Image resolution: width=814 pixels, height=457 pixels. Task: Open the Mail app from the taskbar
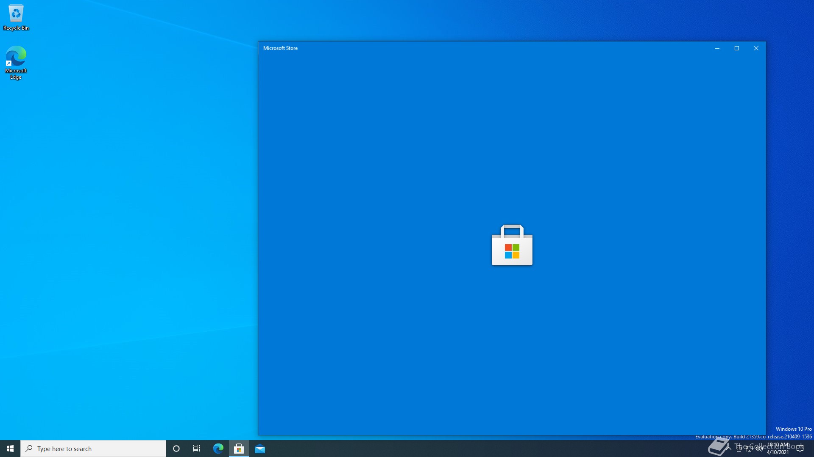[260, 449]
